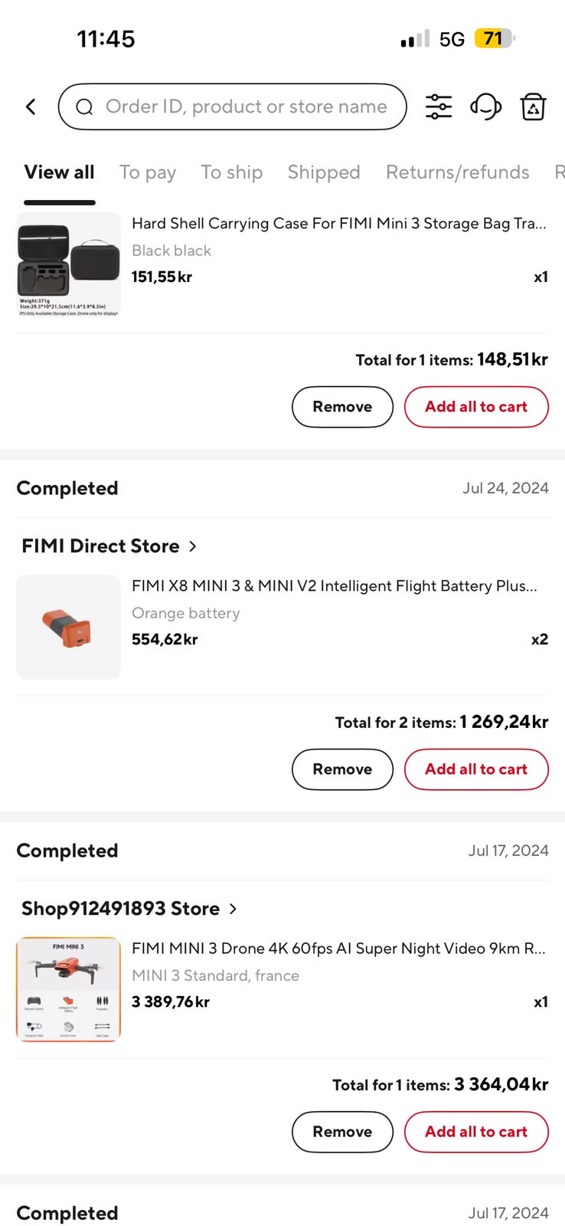Image resolution: width=565 pixels, height=1226 pixels.
Task: Open the Returns/refunds tab
Action: click(x=457, y=172)
